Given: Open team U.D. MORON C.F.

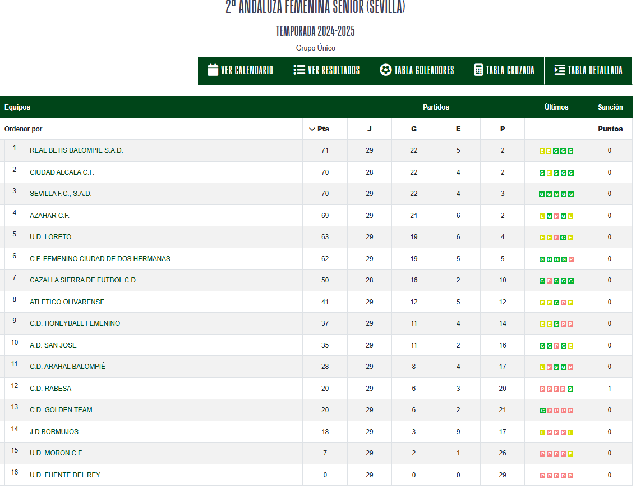Looking at the screenshot, I should 57,454.
